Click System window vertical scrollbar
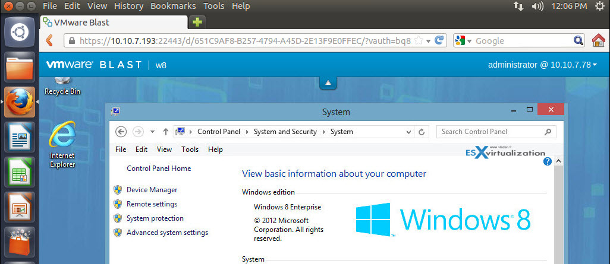 click(x=558, y=215)
